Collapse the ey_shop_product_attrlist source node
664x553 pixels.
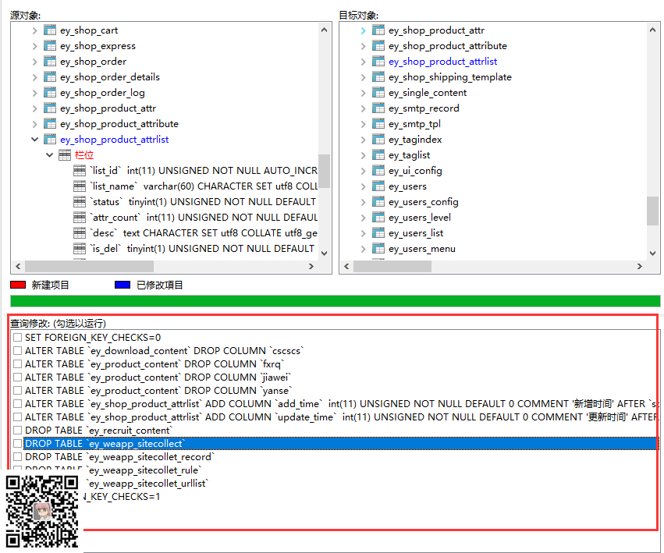pos(34,140)
